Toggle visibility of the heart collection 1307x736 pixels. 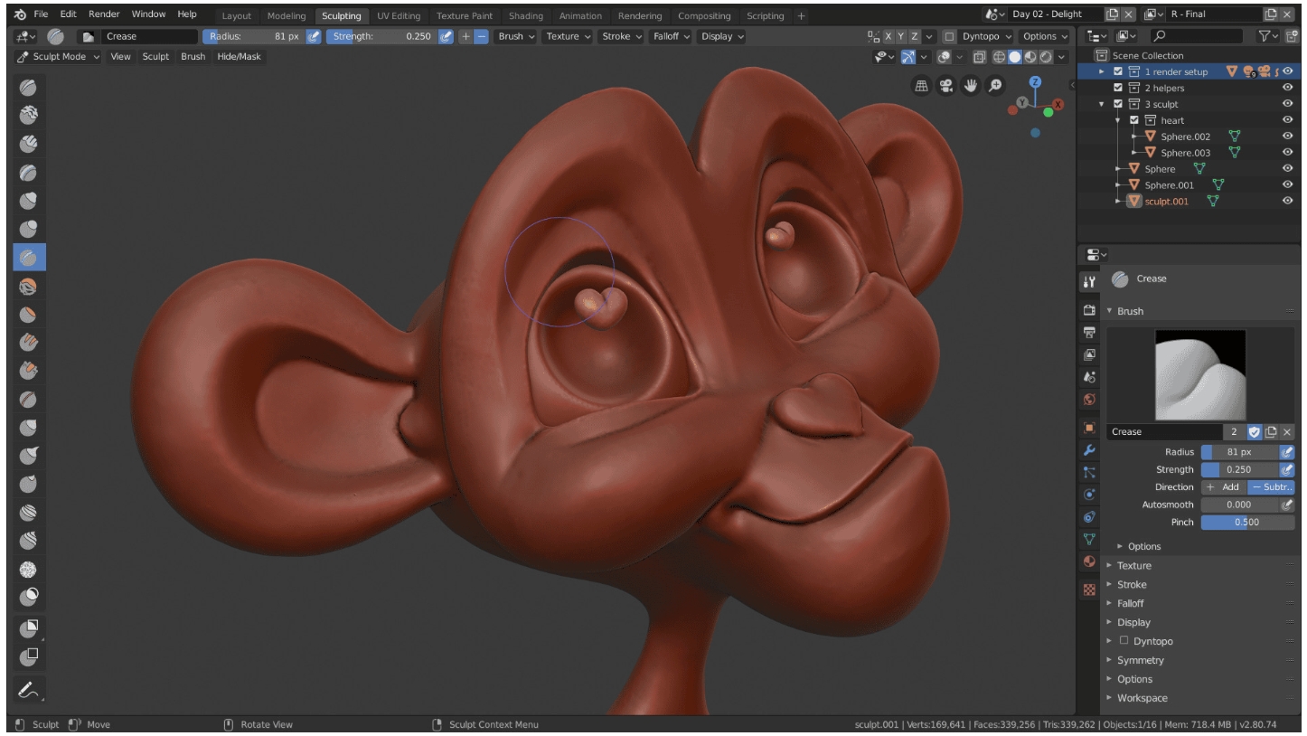pyautogui.click(x=1287, y=120)
